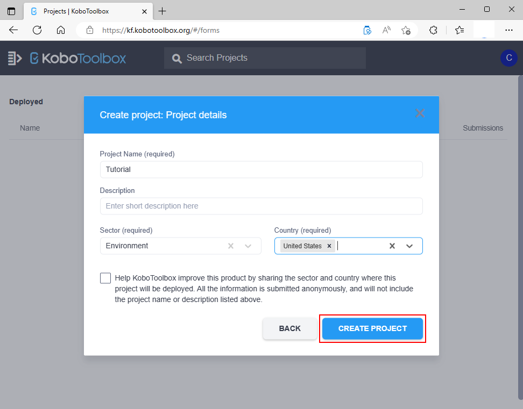Image resolution: width=523 pixels, height=409 pixels.
Task: Toggle the sidebar menu icon
Action: [15, 58]
